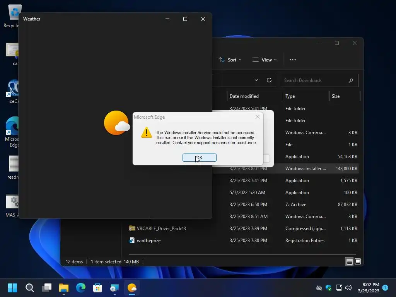Image resolution: width=396 pixels, height=297 pixels.
Task: Click the horizontal scrollbar in File Explorer
Action: click(242, 254)
